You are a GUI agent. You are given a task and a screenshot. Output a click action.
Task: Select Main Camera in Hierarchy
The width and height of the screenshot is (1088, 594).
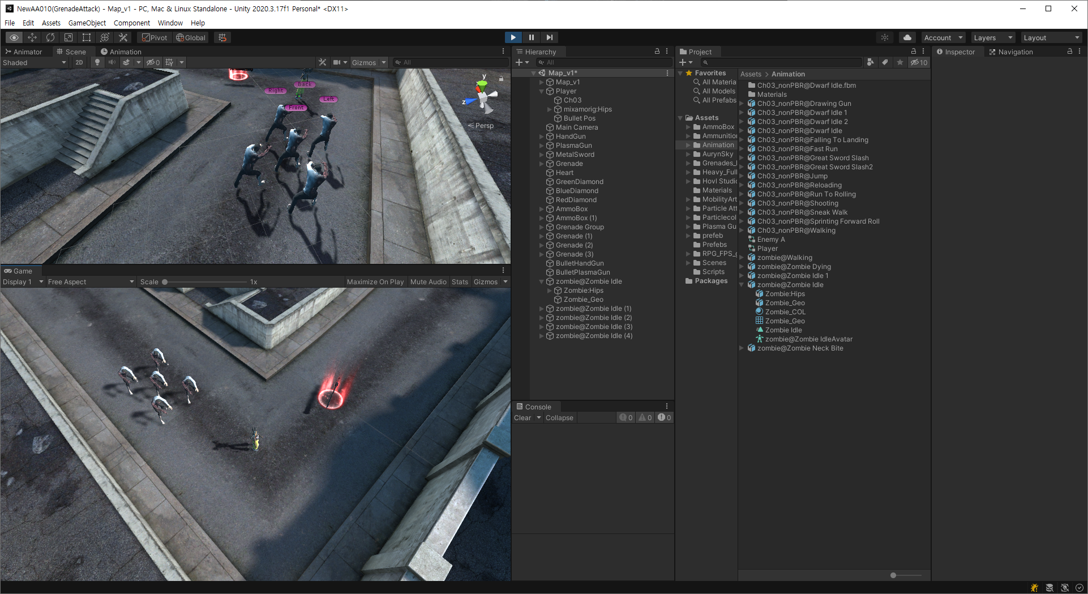(x=577, y=127)
